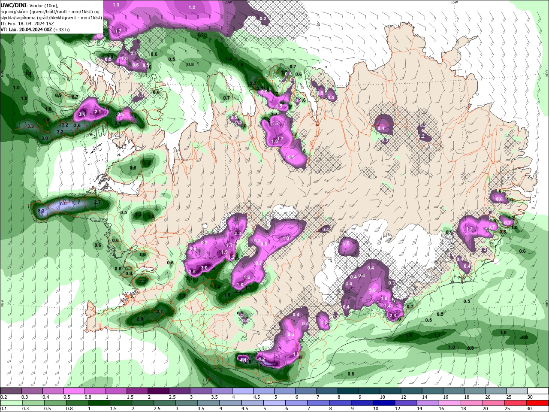
Task: Click the 2.3 snowfall value on the map
Action: click(x=238, y=233)
